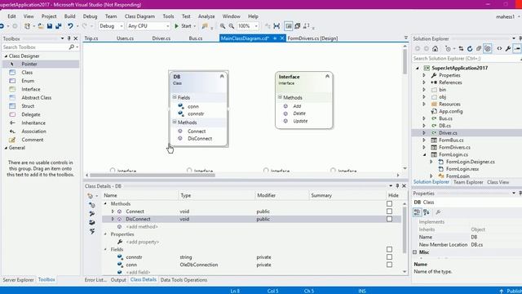Collapse the Interface shape chevron
522x294 pixels.
pos(327,76)
